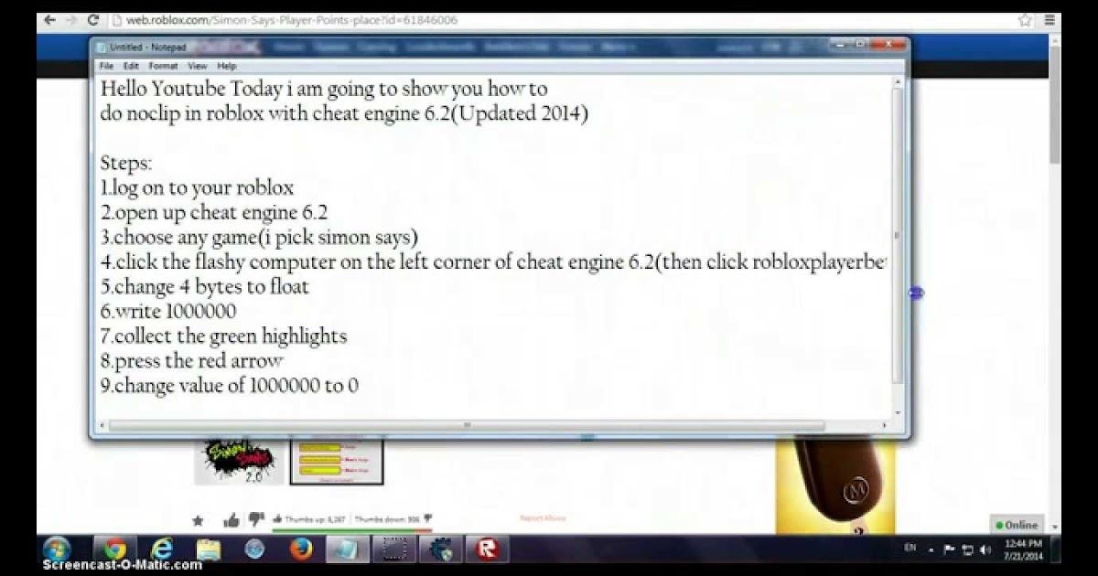
Task: Click 'Thumbs down: 906' count
Action: 388,518
